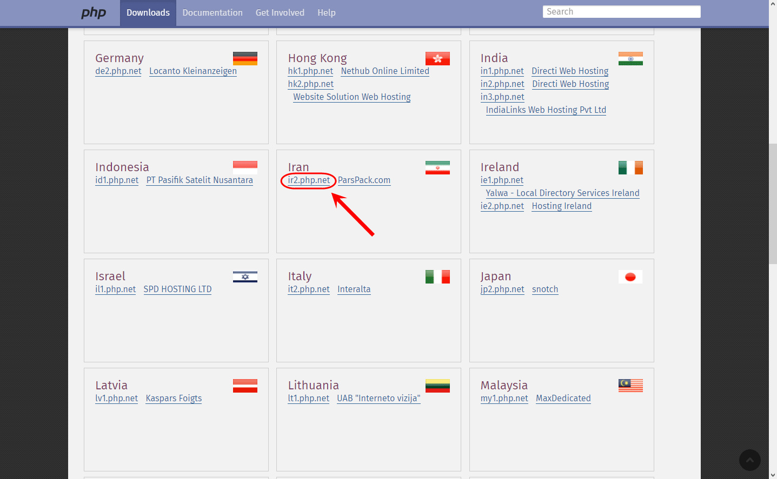Follow the ParsPack.com link
777x479 pixels.
[x=364, y=180]
